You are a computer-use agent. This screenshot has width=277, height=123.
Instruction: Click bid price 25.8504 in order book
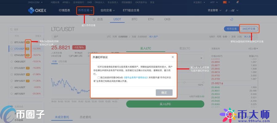tap(215, 94)
